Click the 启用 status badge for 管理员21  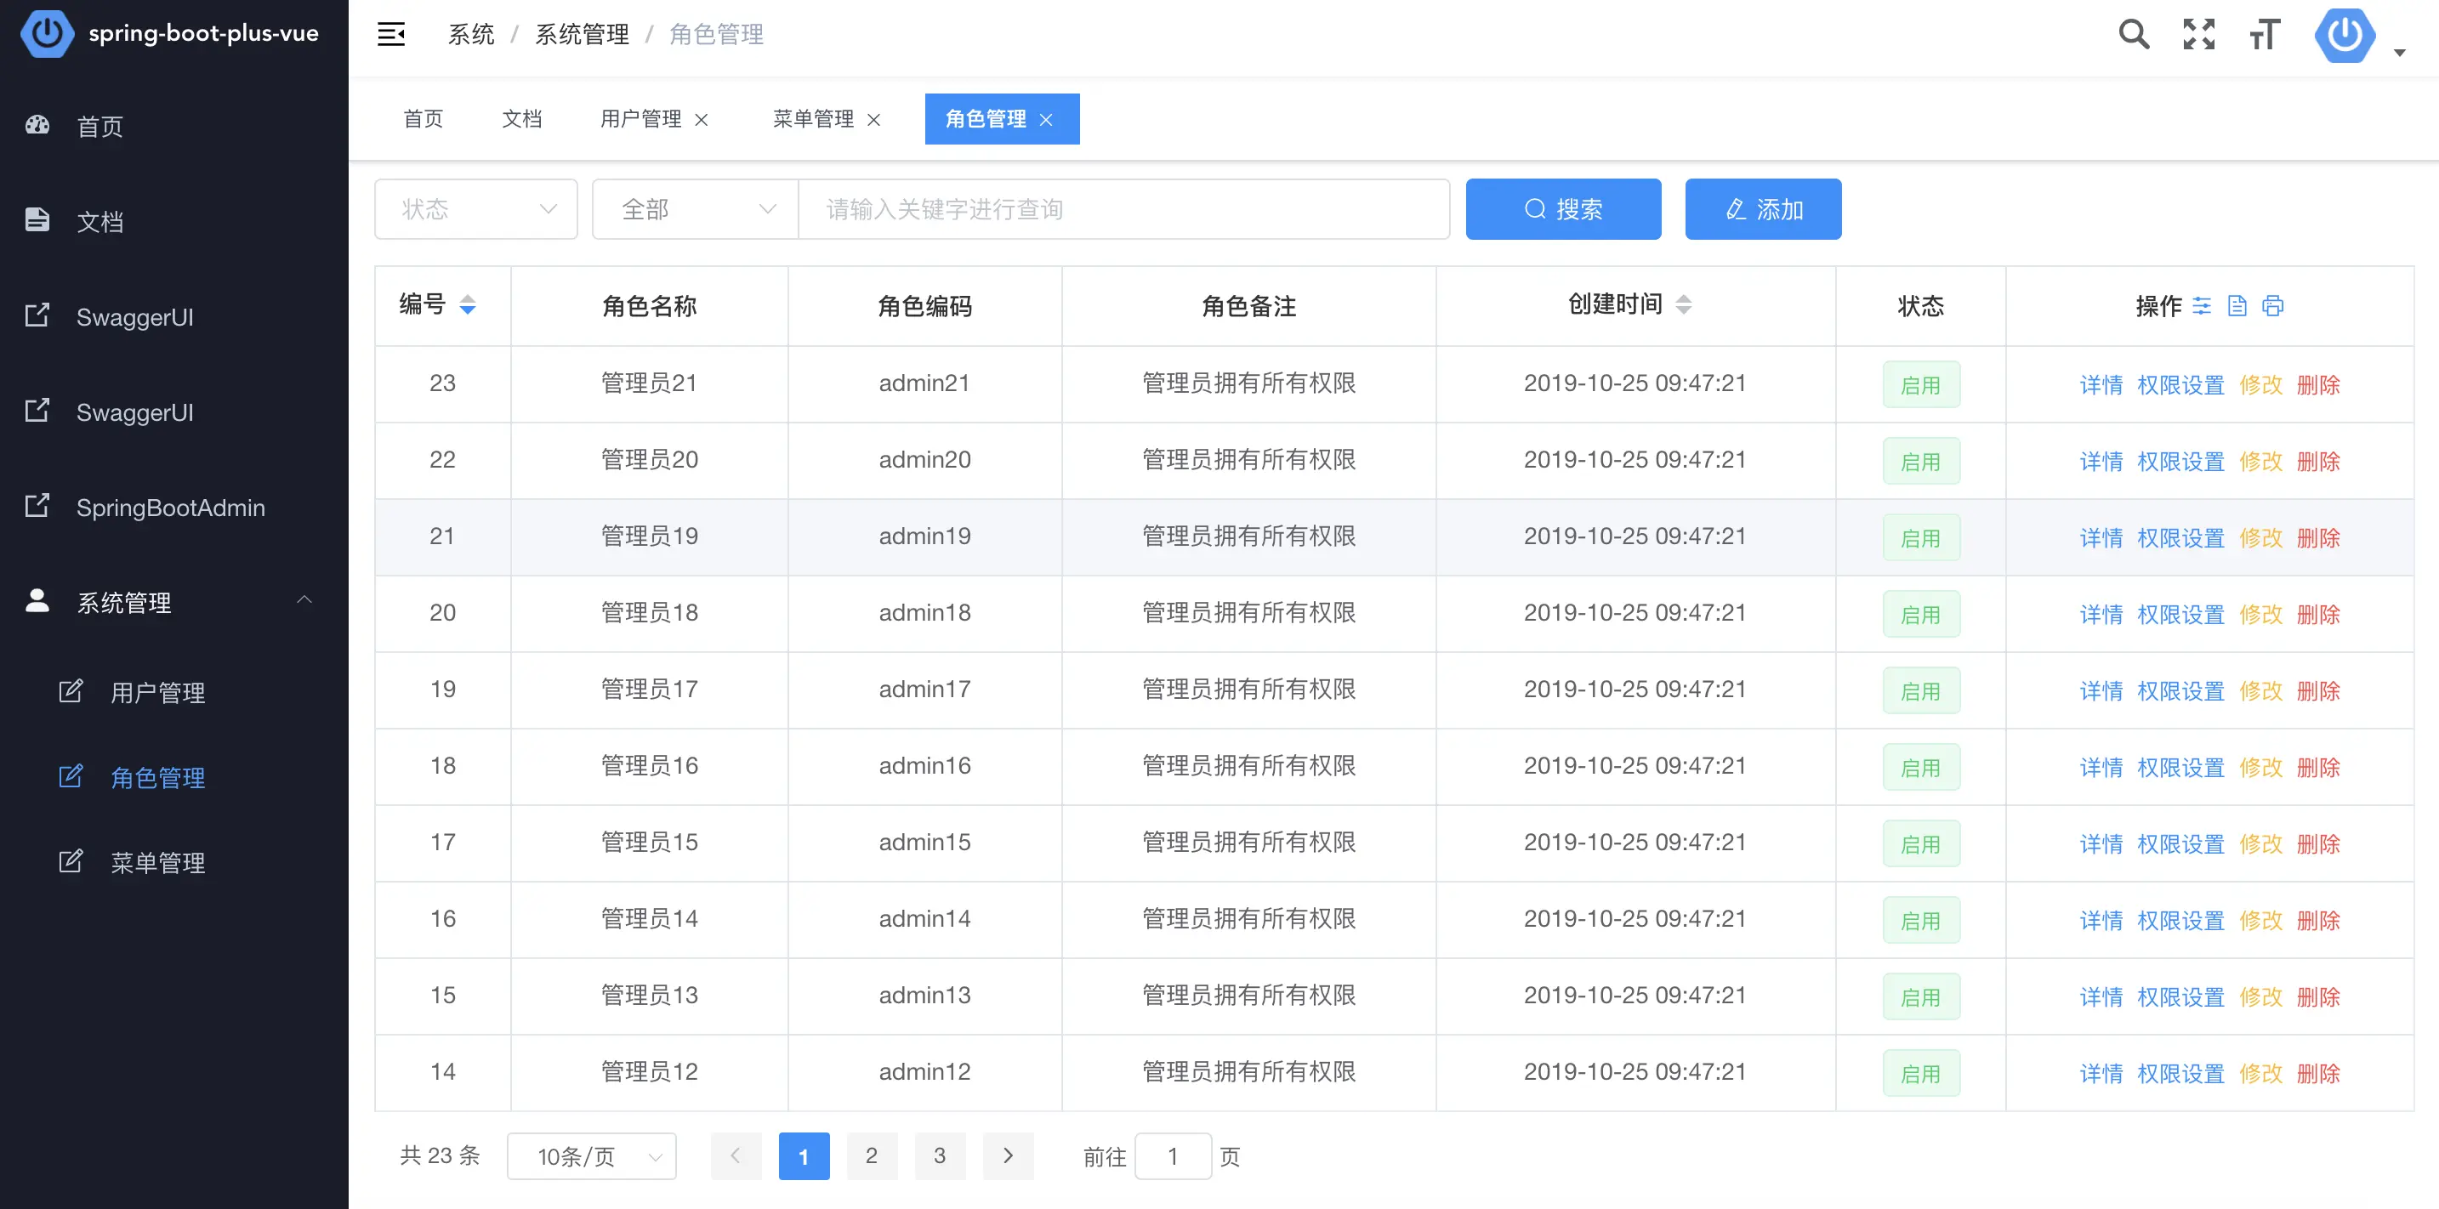1922,384
